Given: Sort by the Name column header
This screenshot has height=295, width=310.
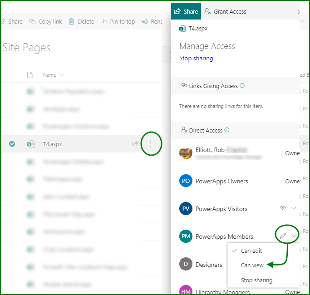Looking at the screenshot, I should point(54,75).
